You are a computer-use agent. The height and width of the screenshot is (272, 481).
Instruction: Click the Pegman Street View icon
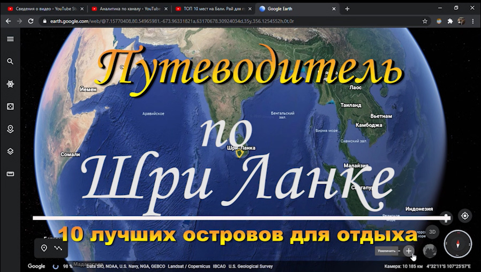446,218
